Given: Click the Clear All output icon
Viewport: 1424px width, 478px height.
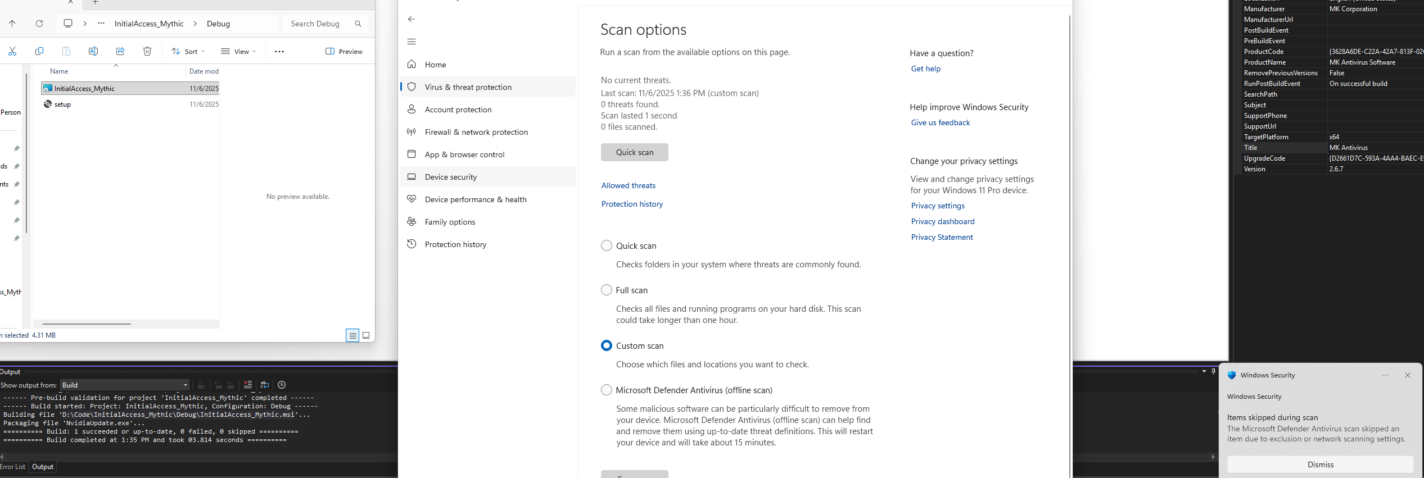Looking at the screenshot, I should [248, 385].
